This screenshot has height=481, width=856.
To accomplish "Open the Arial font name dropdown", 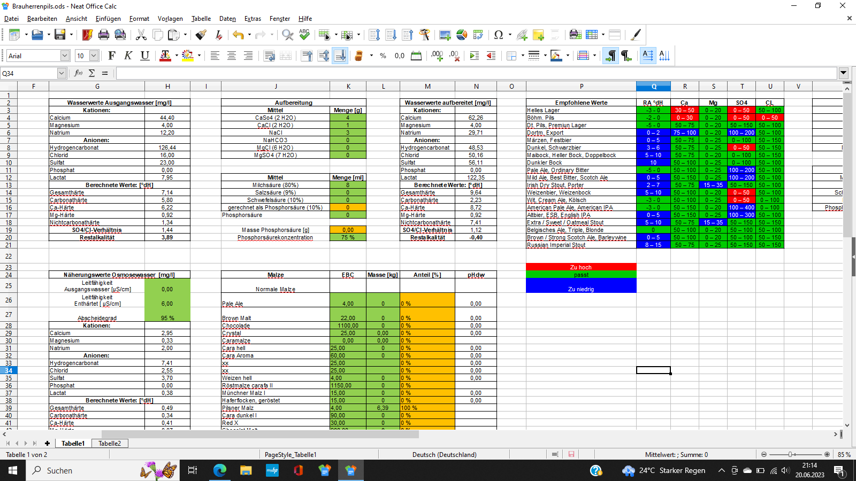I will (x=65, y=56).
